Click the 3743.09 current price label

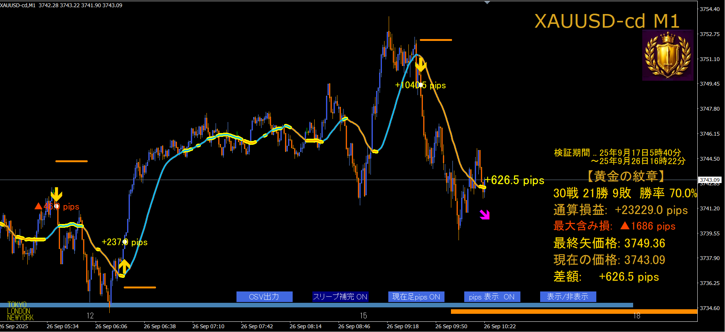(x=709, y=180)
